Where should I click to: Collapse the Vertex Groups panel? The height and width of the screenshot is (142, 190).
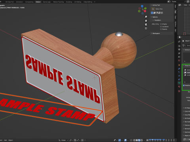pyautogui.click(x=184, y=50)
